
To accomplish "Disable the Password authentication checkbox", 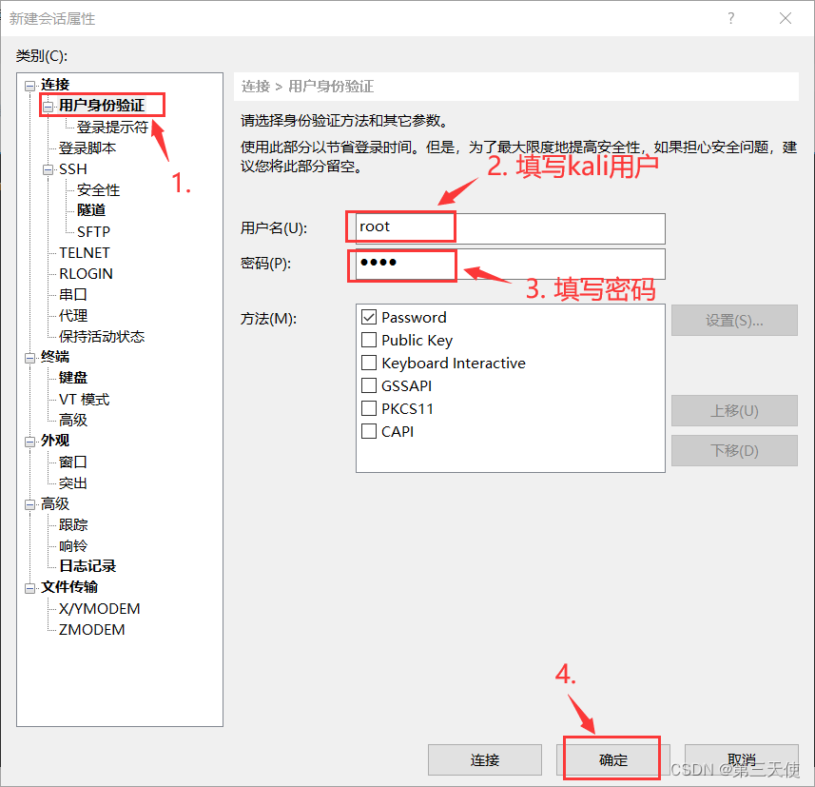I will coord(370,317).
